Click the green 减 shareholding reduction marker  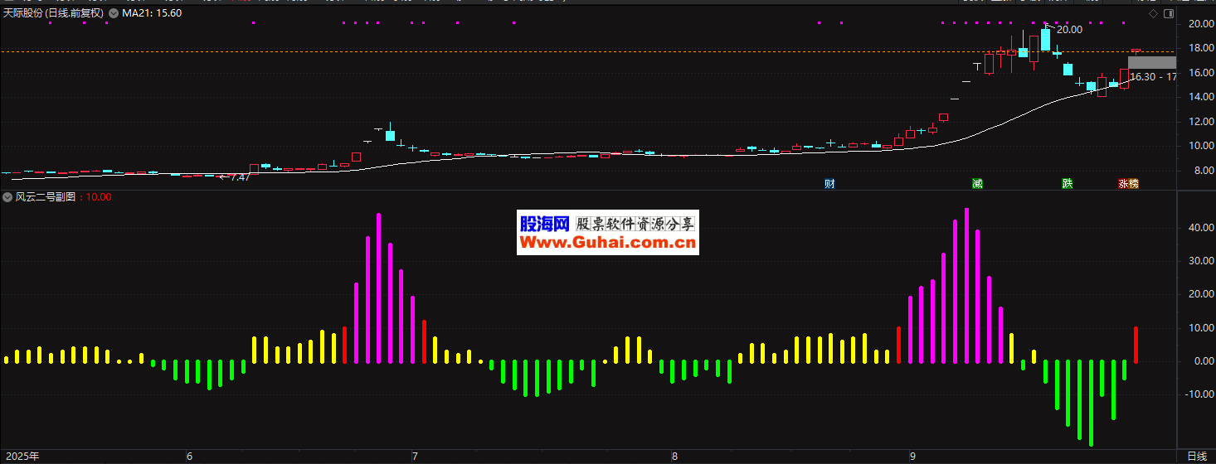pyautogui.click(x=977, y=183)
